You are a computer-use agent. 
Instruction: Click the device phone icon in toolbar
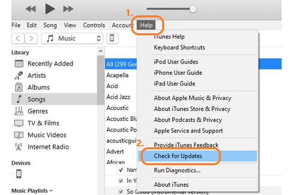pyautogui.click(x=112, y=38)
